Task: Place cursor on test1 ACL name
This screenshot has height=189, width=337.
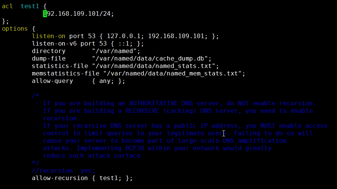Action: (30, 6)
